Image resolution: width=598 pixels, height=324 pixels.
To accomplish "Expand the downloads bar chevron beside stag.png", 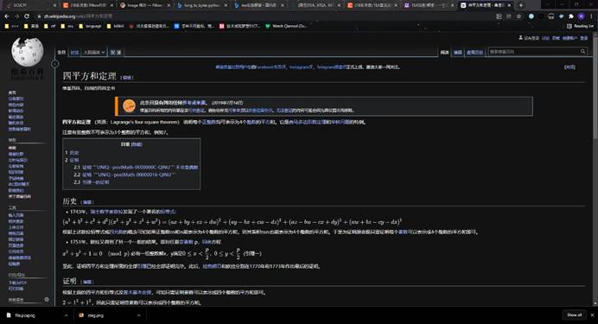I will coord(138,315).
